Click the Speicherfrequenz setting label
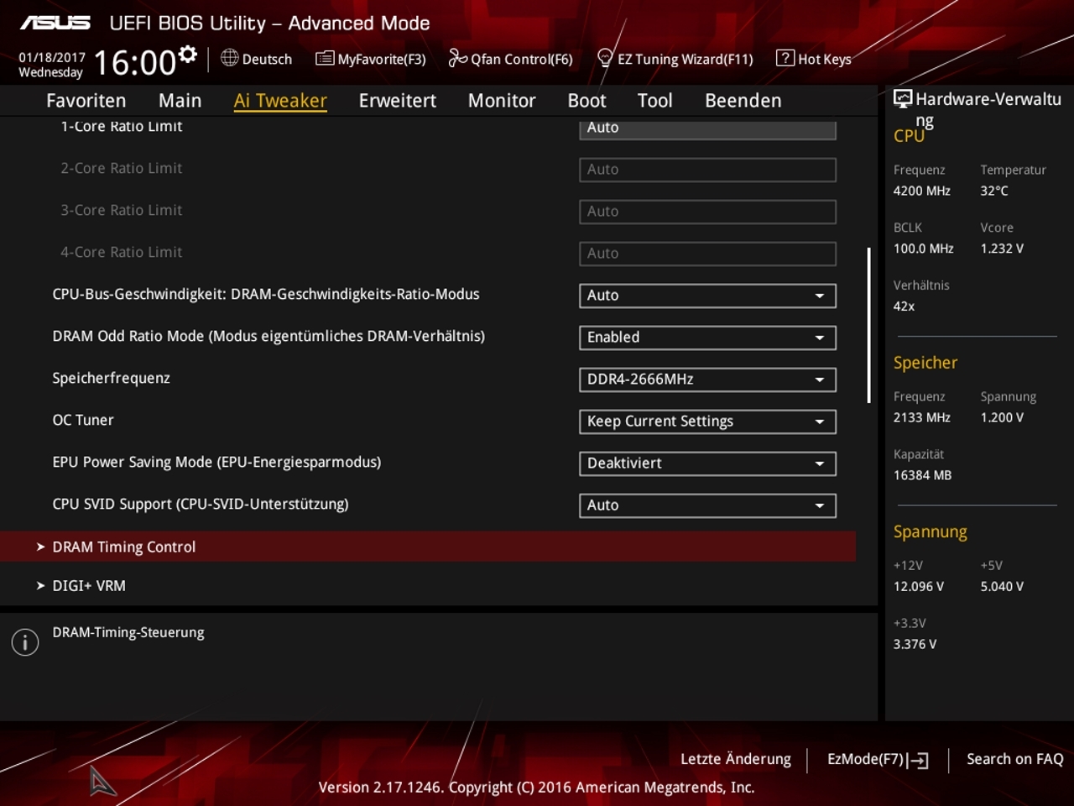Screen dimensions: 1074x806 111,378
